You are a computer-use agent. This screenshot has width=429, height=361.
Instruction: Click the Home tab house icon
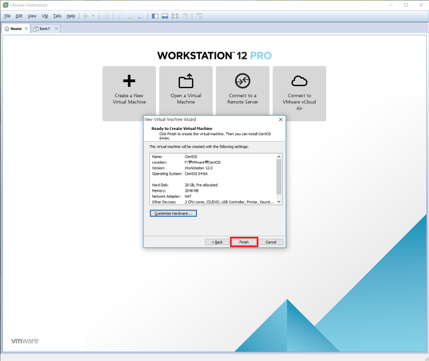6,29
